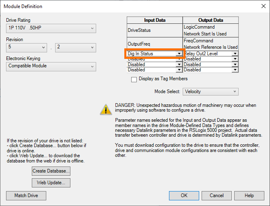The width and height of the screenshot is (270, 206).
Task: Open the major Revision dropdown showing 5
Action: [27, 48]
